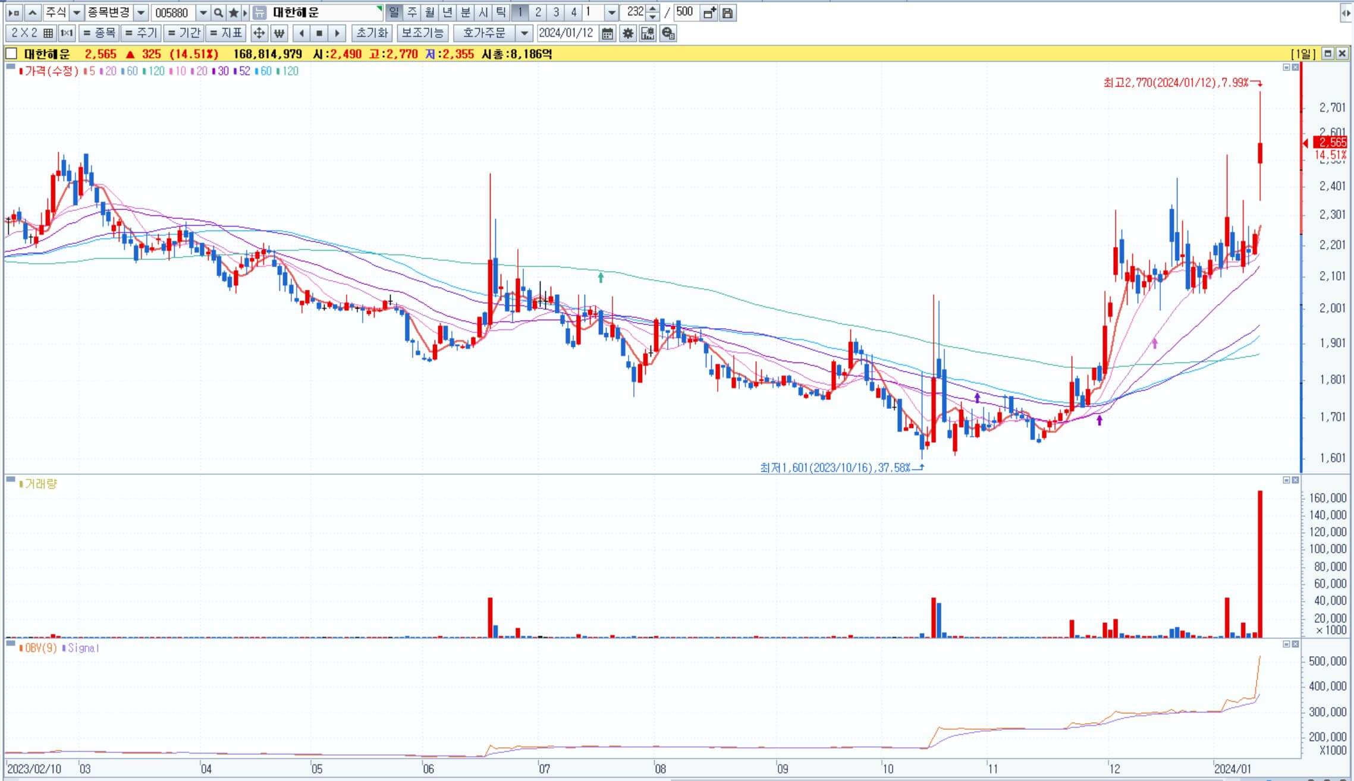Screen dimensions: 1354x781
Task: Open the 호가주문 dropdown arrow
Action: click(x=524, y=33)
